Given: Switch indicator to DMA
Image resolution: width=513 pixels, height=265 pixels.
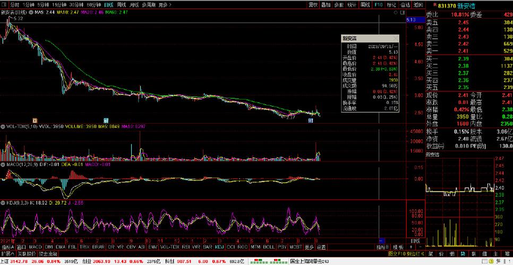Looking at the screenshot, I should (x=61, y=247).
